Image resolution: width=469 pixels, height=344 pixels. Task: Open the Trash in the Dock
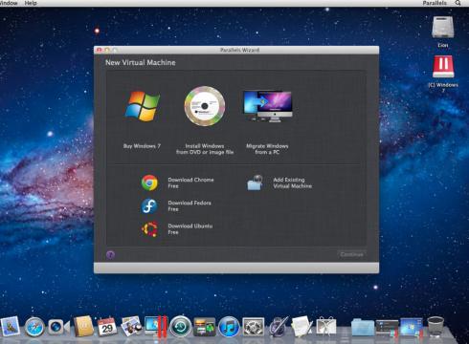[x=435, y=326]
